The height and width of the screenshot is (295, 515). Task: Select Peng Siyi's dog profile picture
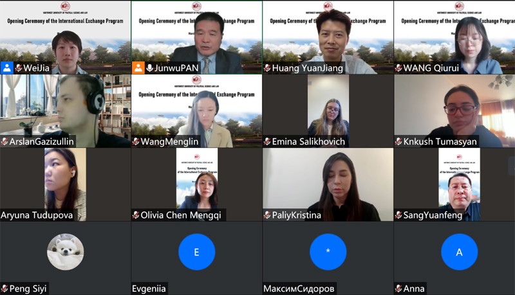[66, 252]
